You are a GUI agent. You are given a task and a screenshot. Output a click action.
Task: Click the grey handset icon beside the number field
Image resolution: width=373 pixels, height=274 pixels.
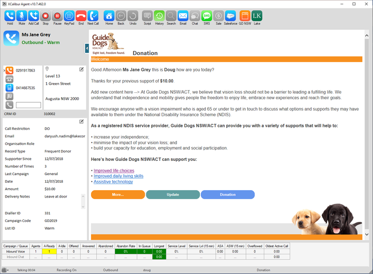9,105
